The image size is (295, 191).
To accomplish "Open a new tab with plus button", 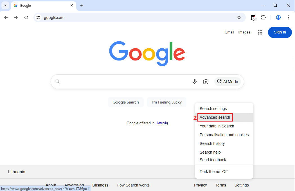I will click(82, 5).
